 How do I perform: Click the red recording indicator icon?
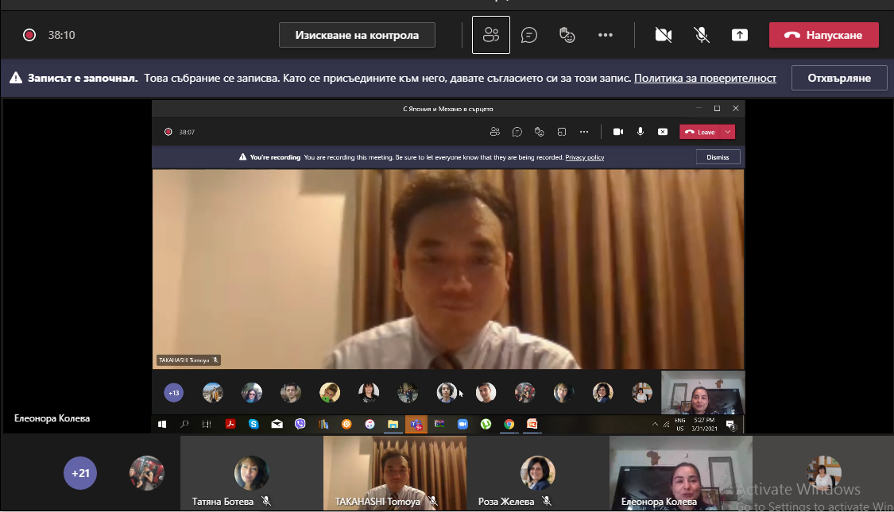[x=29, y=35]
